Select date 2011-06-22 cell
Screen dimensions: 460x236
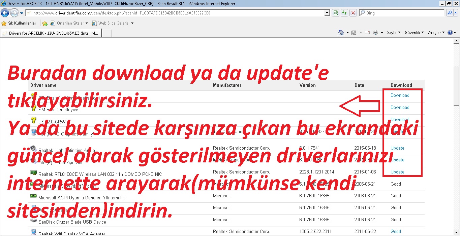click(x=365, y=231)
